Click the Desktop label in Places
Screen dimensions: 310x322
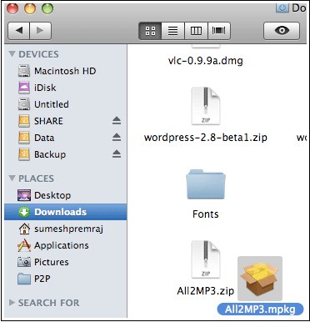(x=52, y=195)
